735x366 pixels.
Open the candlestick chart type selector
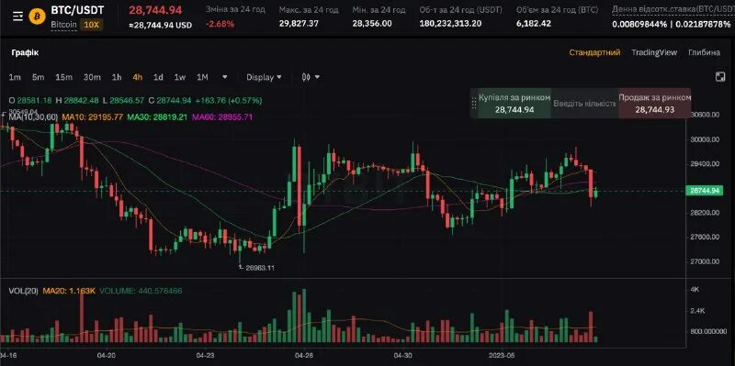pyautogui.click(x=311, y=77)
